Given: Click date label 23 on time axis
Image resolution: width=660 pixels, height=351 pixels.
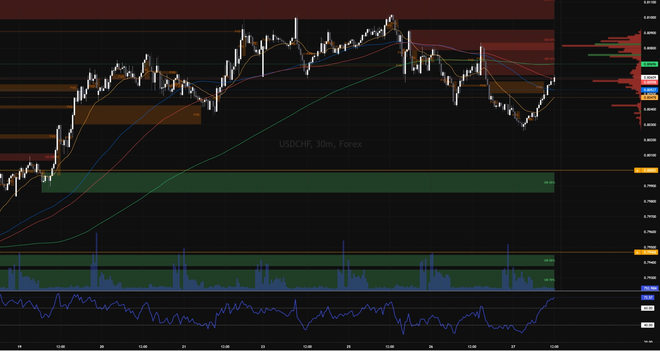Looking at the screenshot, I should pos(263,347).
